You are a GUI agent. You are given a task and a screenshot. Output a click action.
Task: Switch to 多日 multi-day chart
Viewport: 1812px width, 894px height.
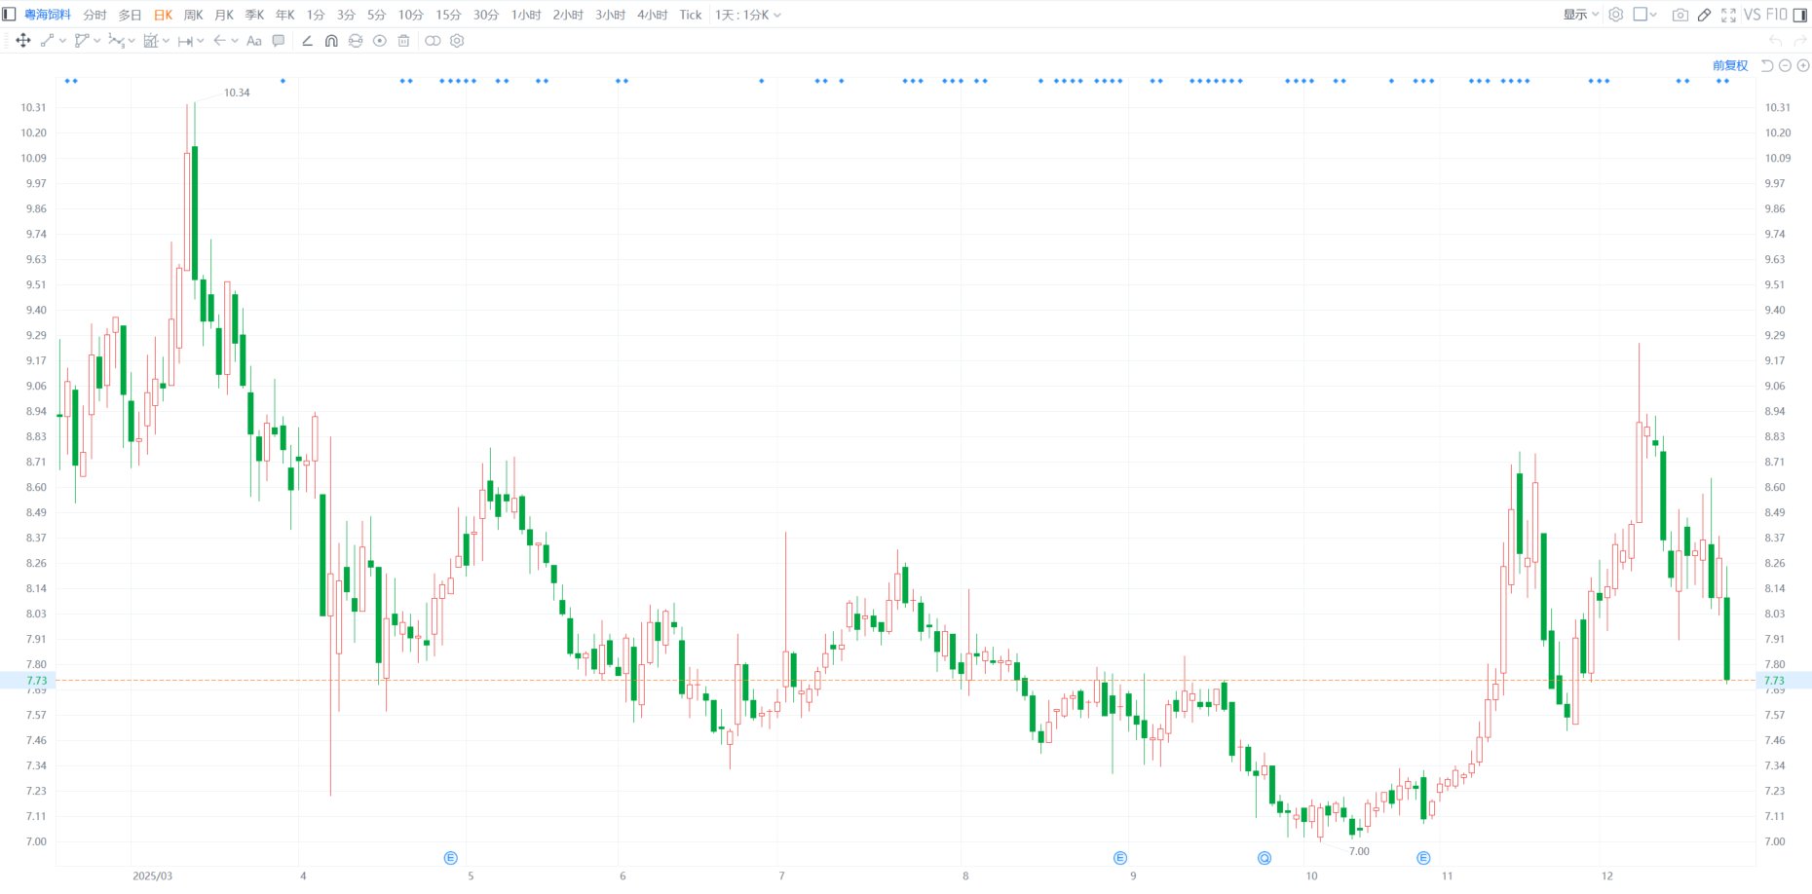[130, 15]
